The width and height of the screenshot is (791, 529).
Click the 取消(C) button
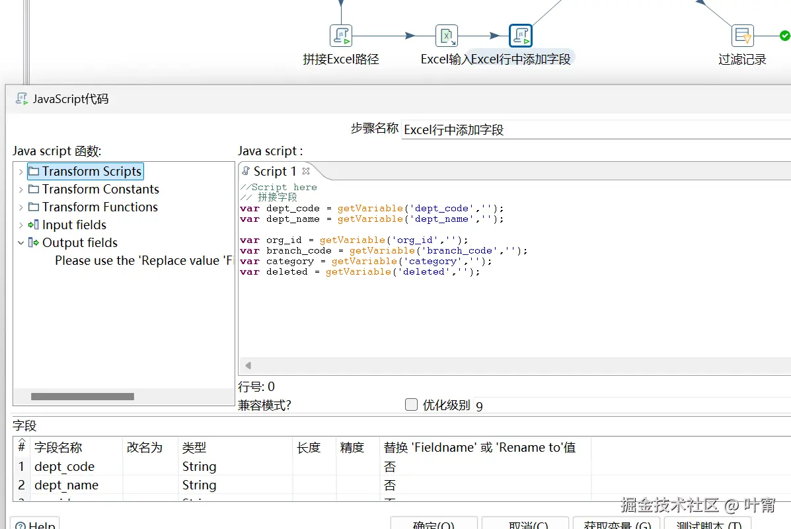point(525,524)
